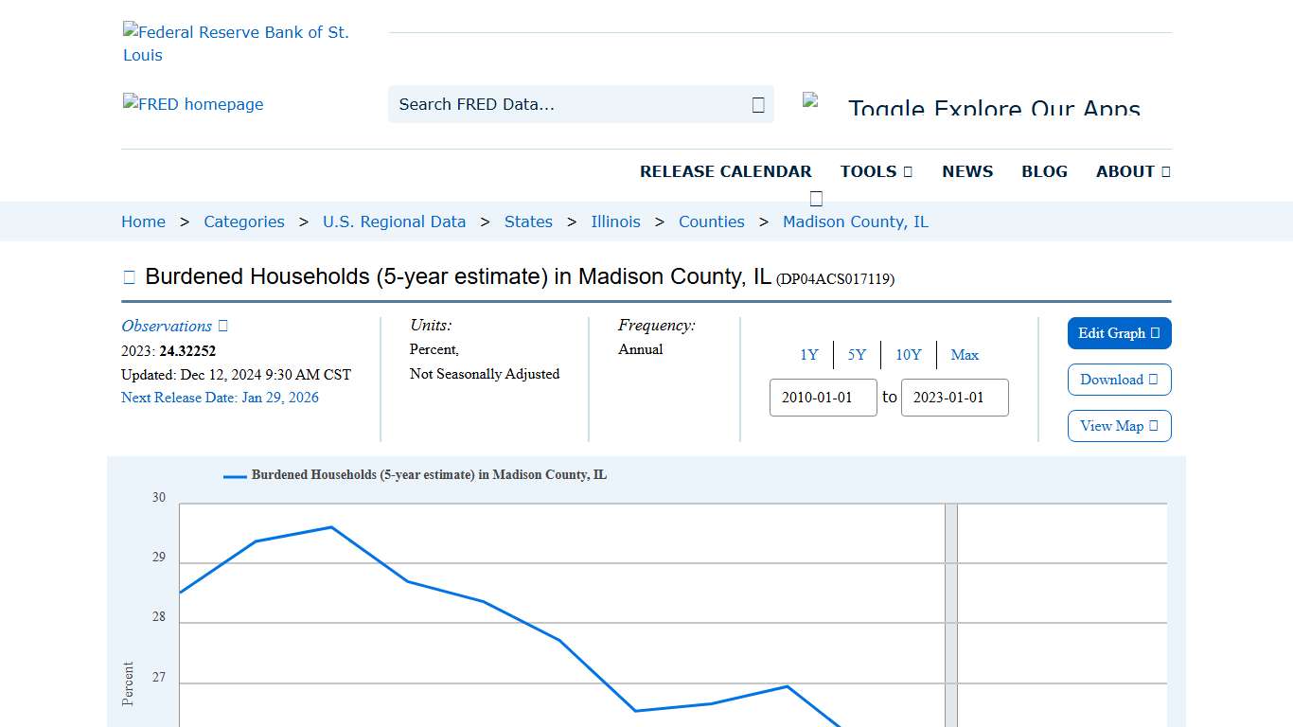Open the Observations info icon

(221, 326)
